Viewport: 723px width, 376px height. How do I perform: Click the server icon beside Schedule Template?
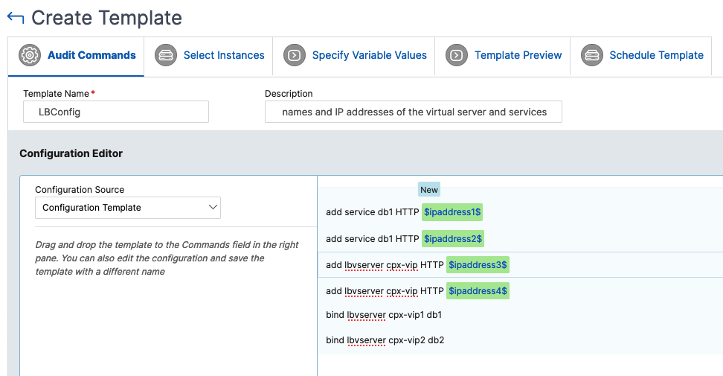(592, 55)
